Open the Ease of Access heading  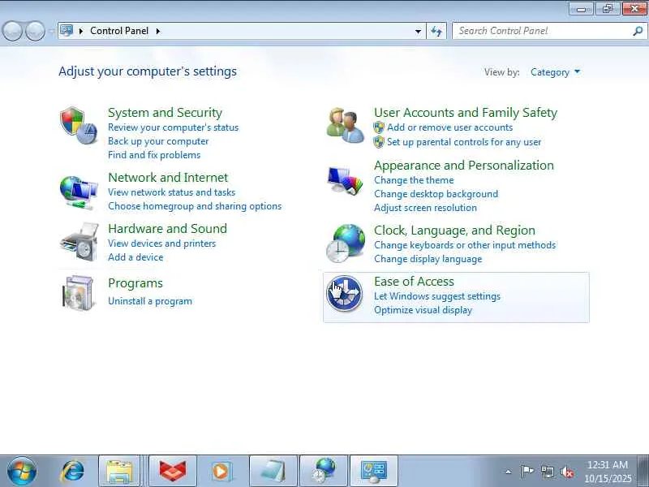click(414, 281)
